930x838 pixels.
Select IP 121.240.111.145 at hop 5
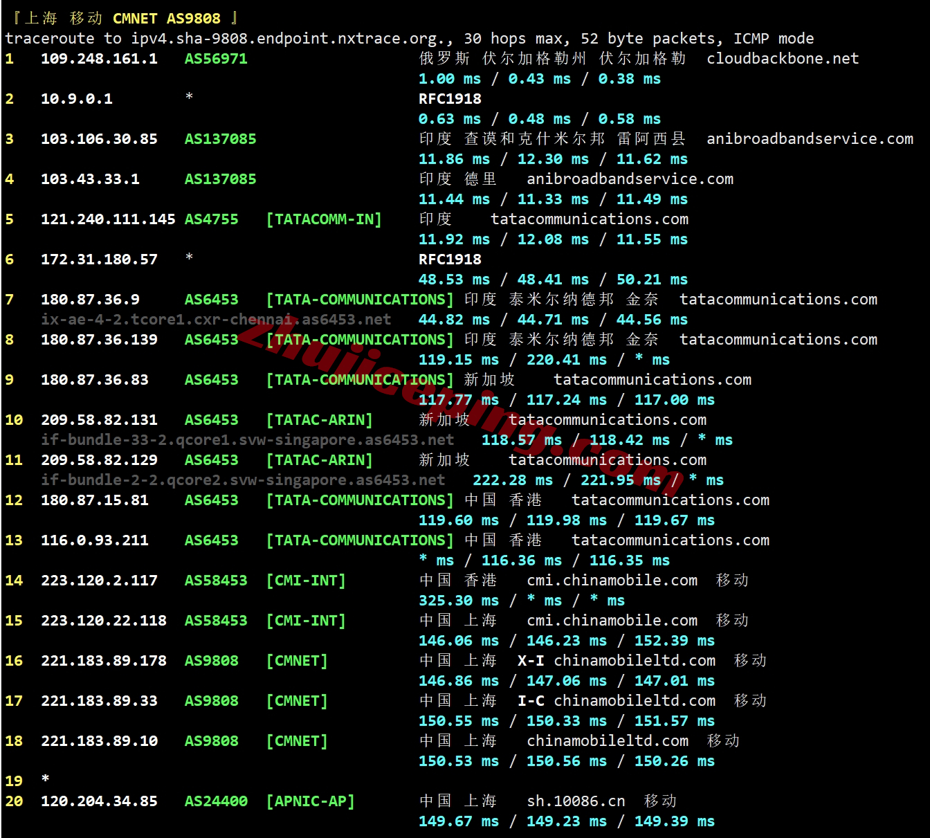[x=108, y=219]
